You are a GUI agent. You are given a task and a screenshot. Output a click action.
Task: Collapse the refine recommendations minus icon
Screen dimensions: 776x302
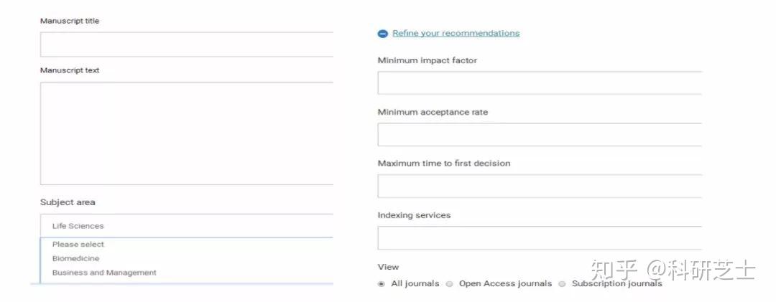383,34
